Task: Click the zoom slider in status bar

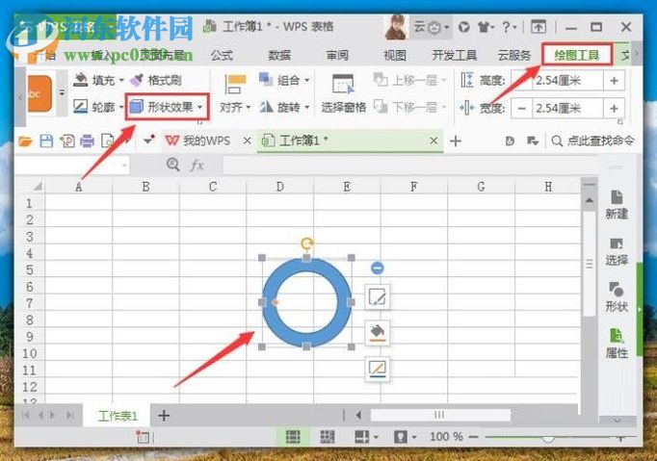Action: (548, 437)
